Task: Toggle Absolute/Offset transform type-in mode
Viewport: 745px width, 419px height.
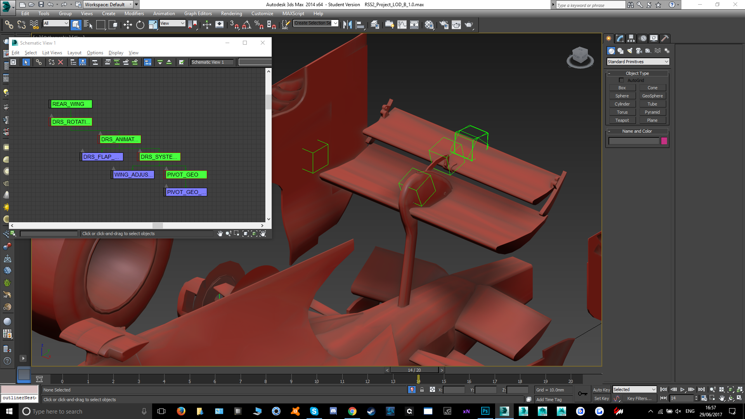Action: tap(432, 390)
